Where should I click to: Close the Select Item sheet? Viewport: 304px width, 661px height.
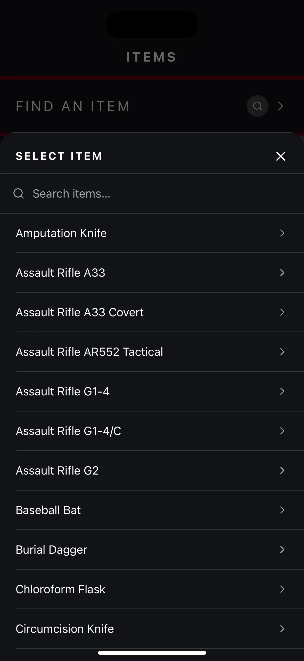coord(281,156)
